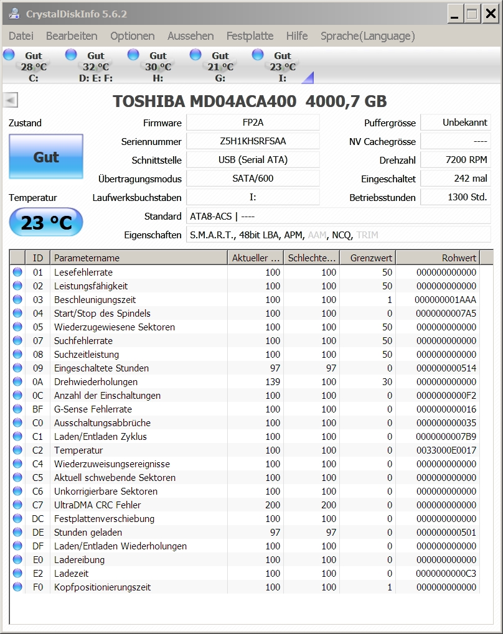Viewport: 503px width, 634px height.
Task: Open the Aussehen menu
Action: [190, 36]
